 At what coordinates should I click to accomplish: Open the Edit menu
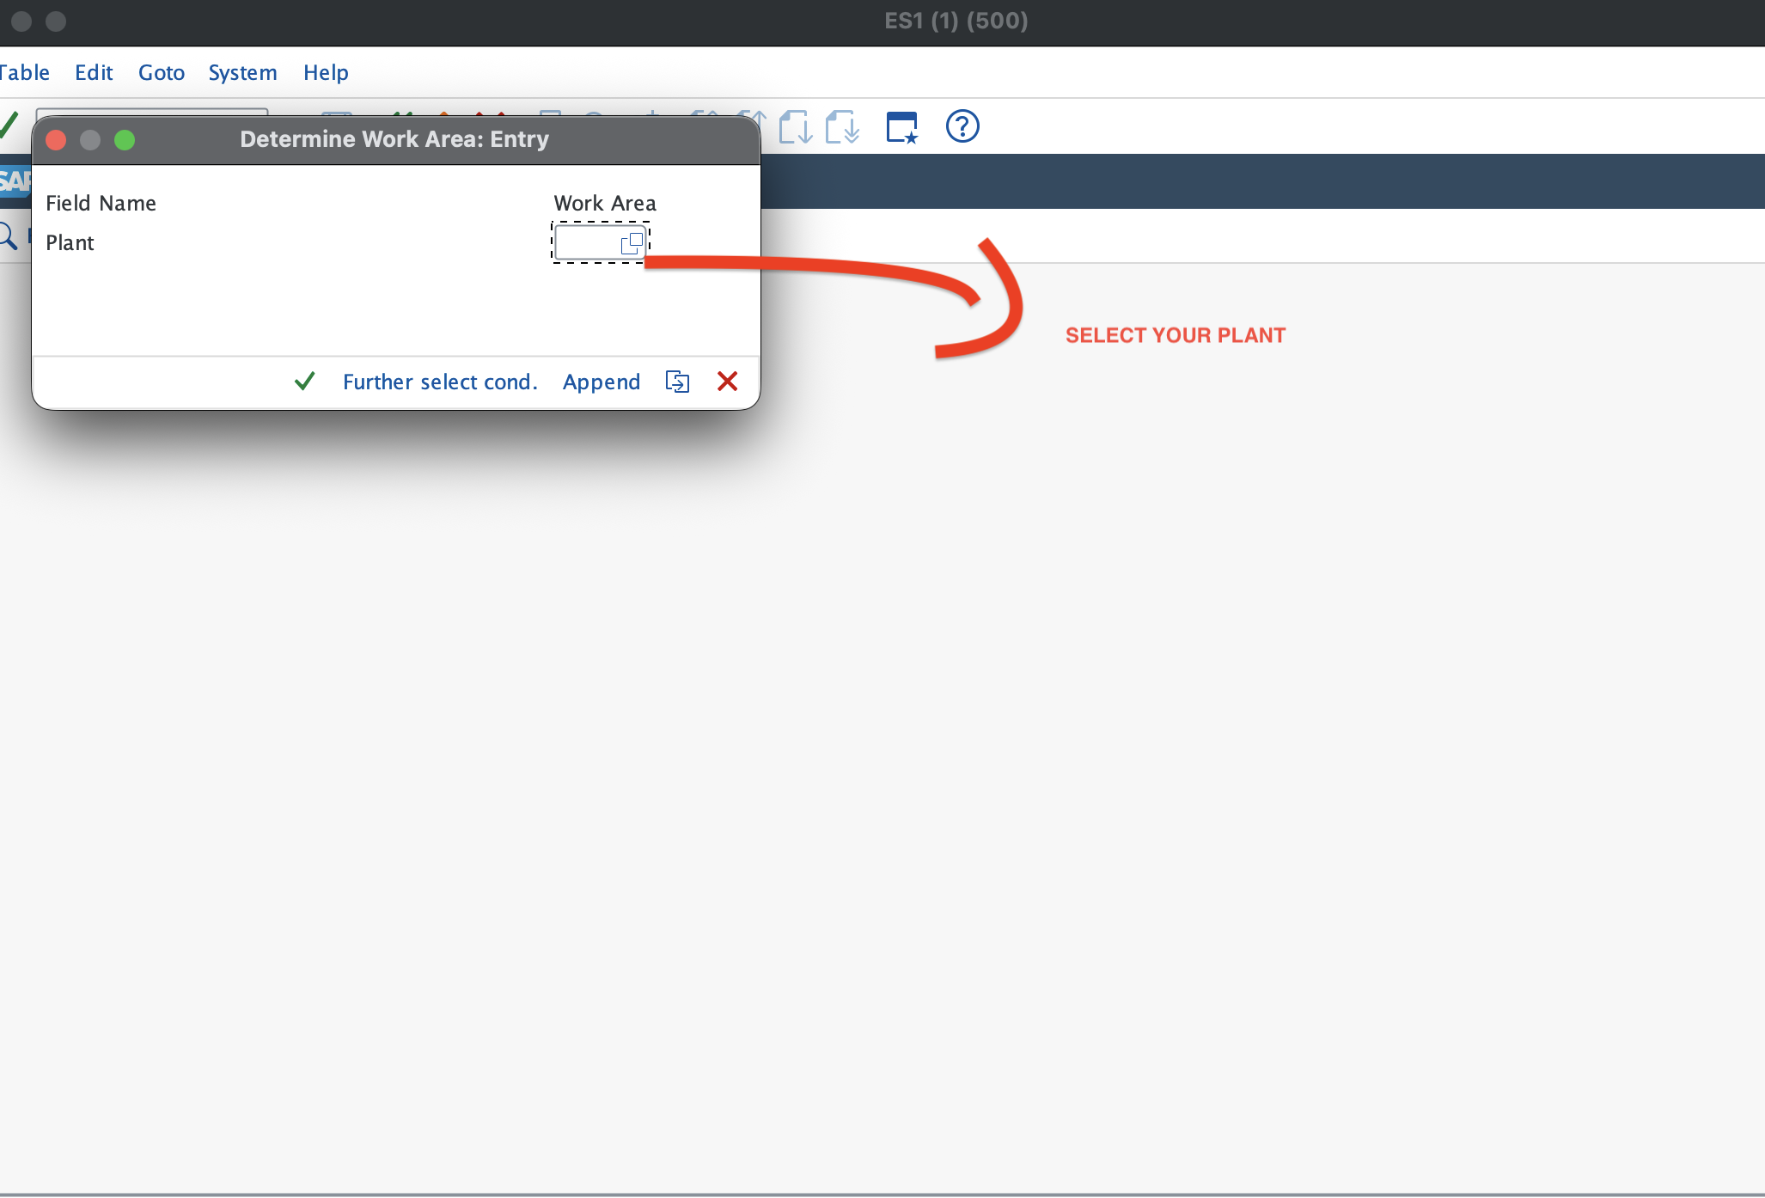94,72
